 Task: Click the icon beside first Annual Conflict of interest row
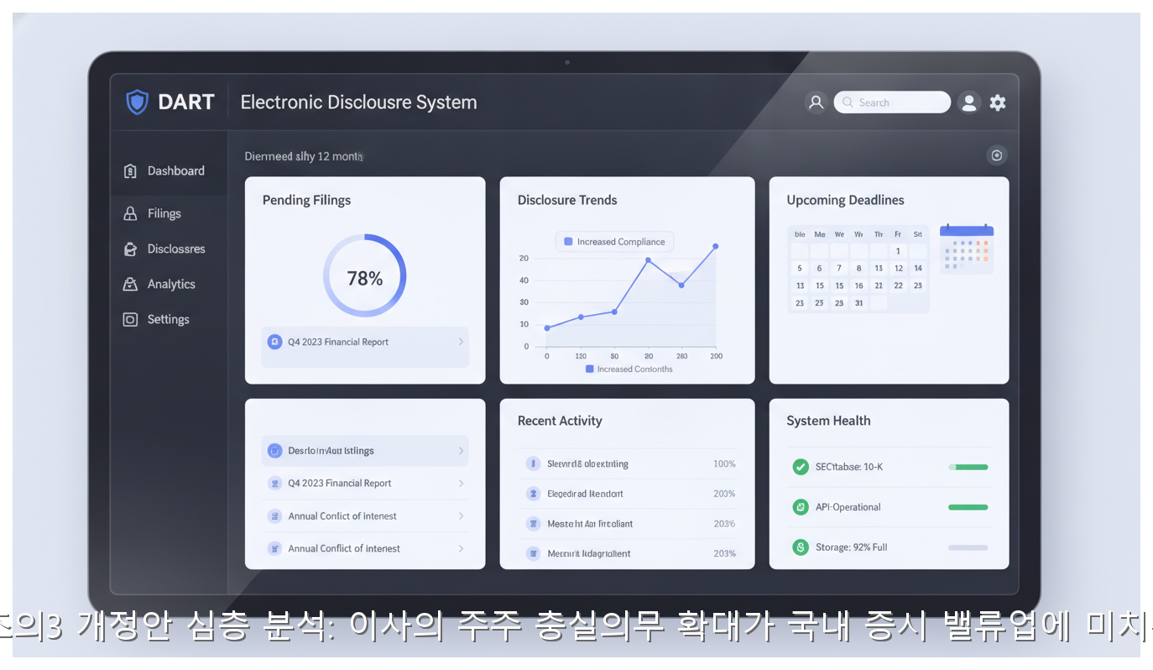[274, 516]
